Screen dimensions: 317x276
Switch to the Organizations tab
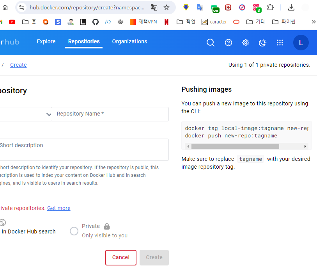pyautogui.click(x=129, y=41)
